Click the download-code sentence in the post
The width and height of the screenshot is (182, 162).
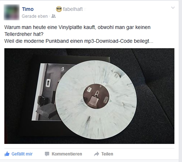(79, 41)
